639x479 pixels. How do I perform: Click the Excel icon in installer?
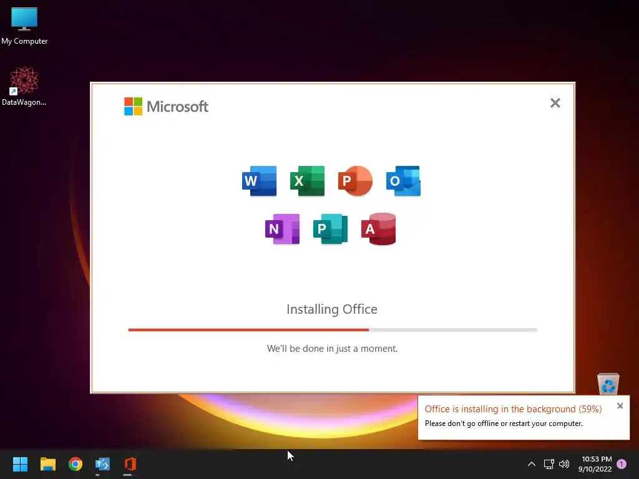pos(307,181)
